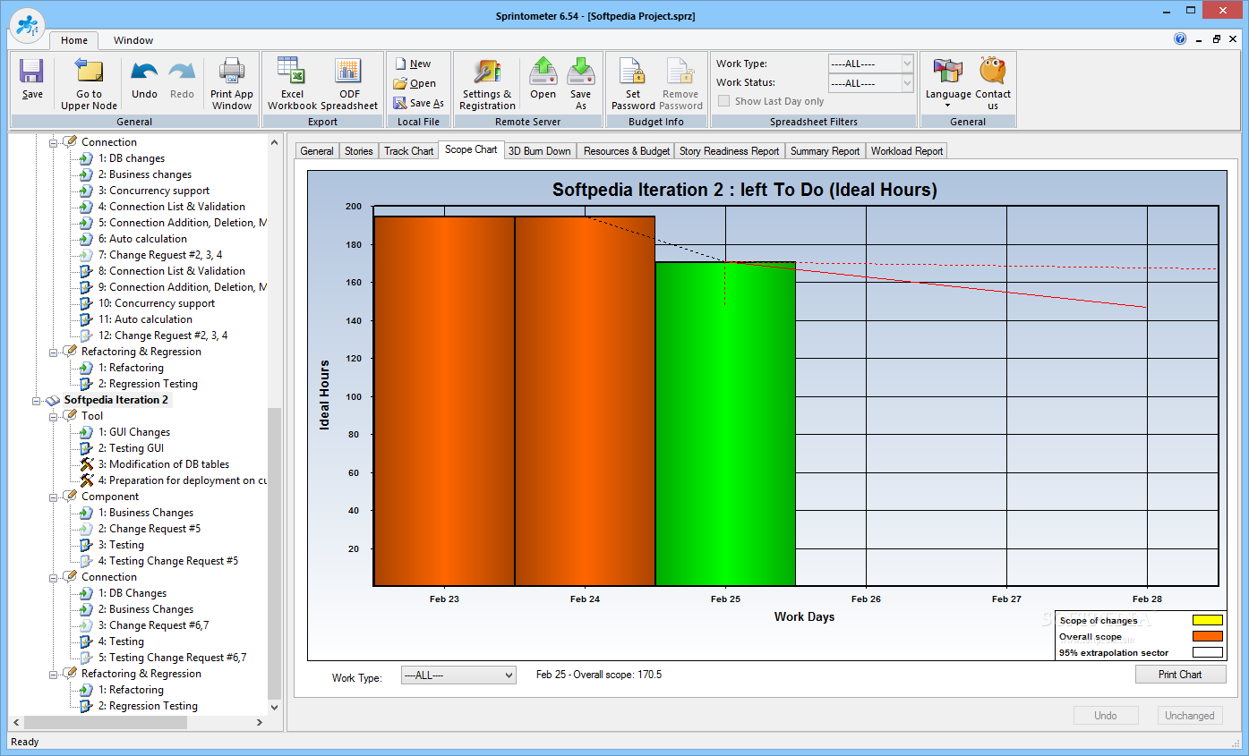Image resolution: width=1249 pixels, height=756 pixels.
Task: Click the tree's vertical scrollbar thumb
Action: pos(274,553)
